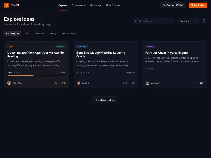The image size is (211, 158).
Task: Upvote the Fully On-Chain Physics Engine idea
Action: [198, 83]
